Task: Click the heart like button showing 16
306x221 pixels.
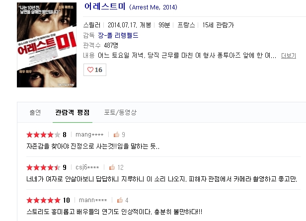Action: pos(95,70)
